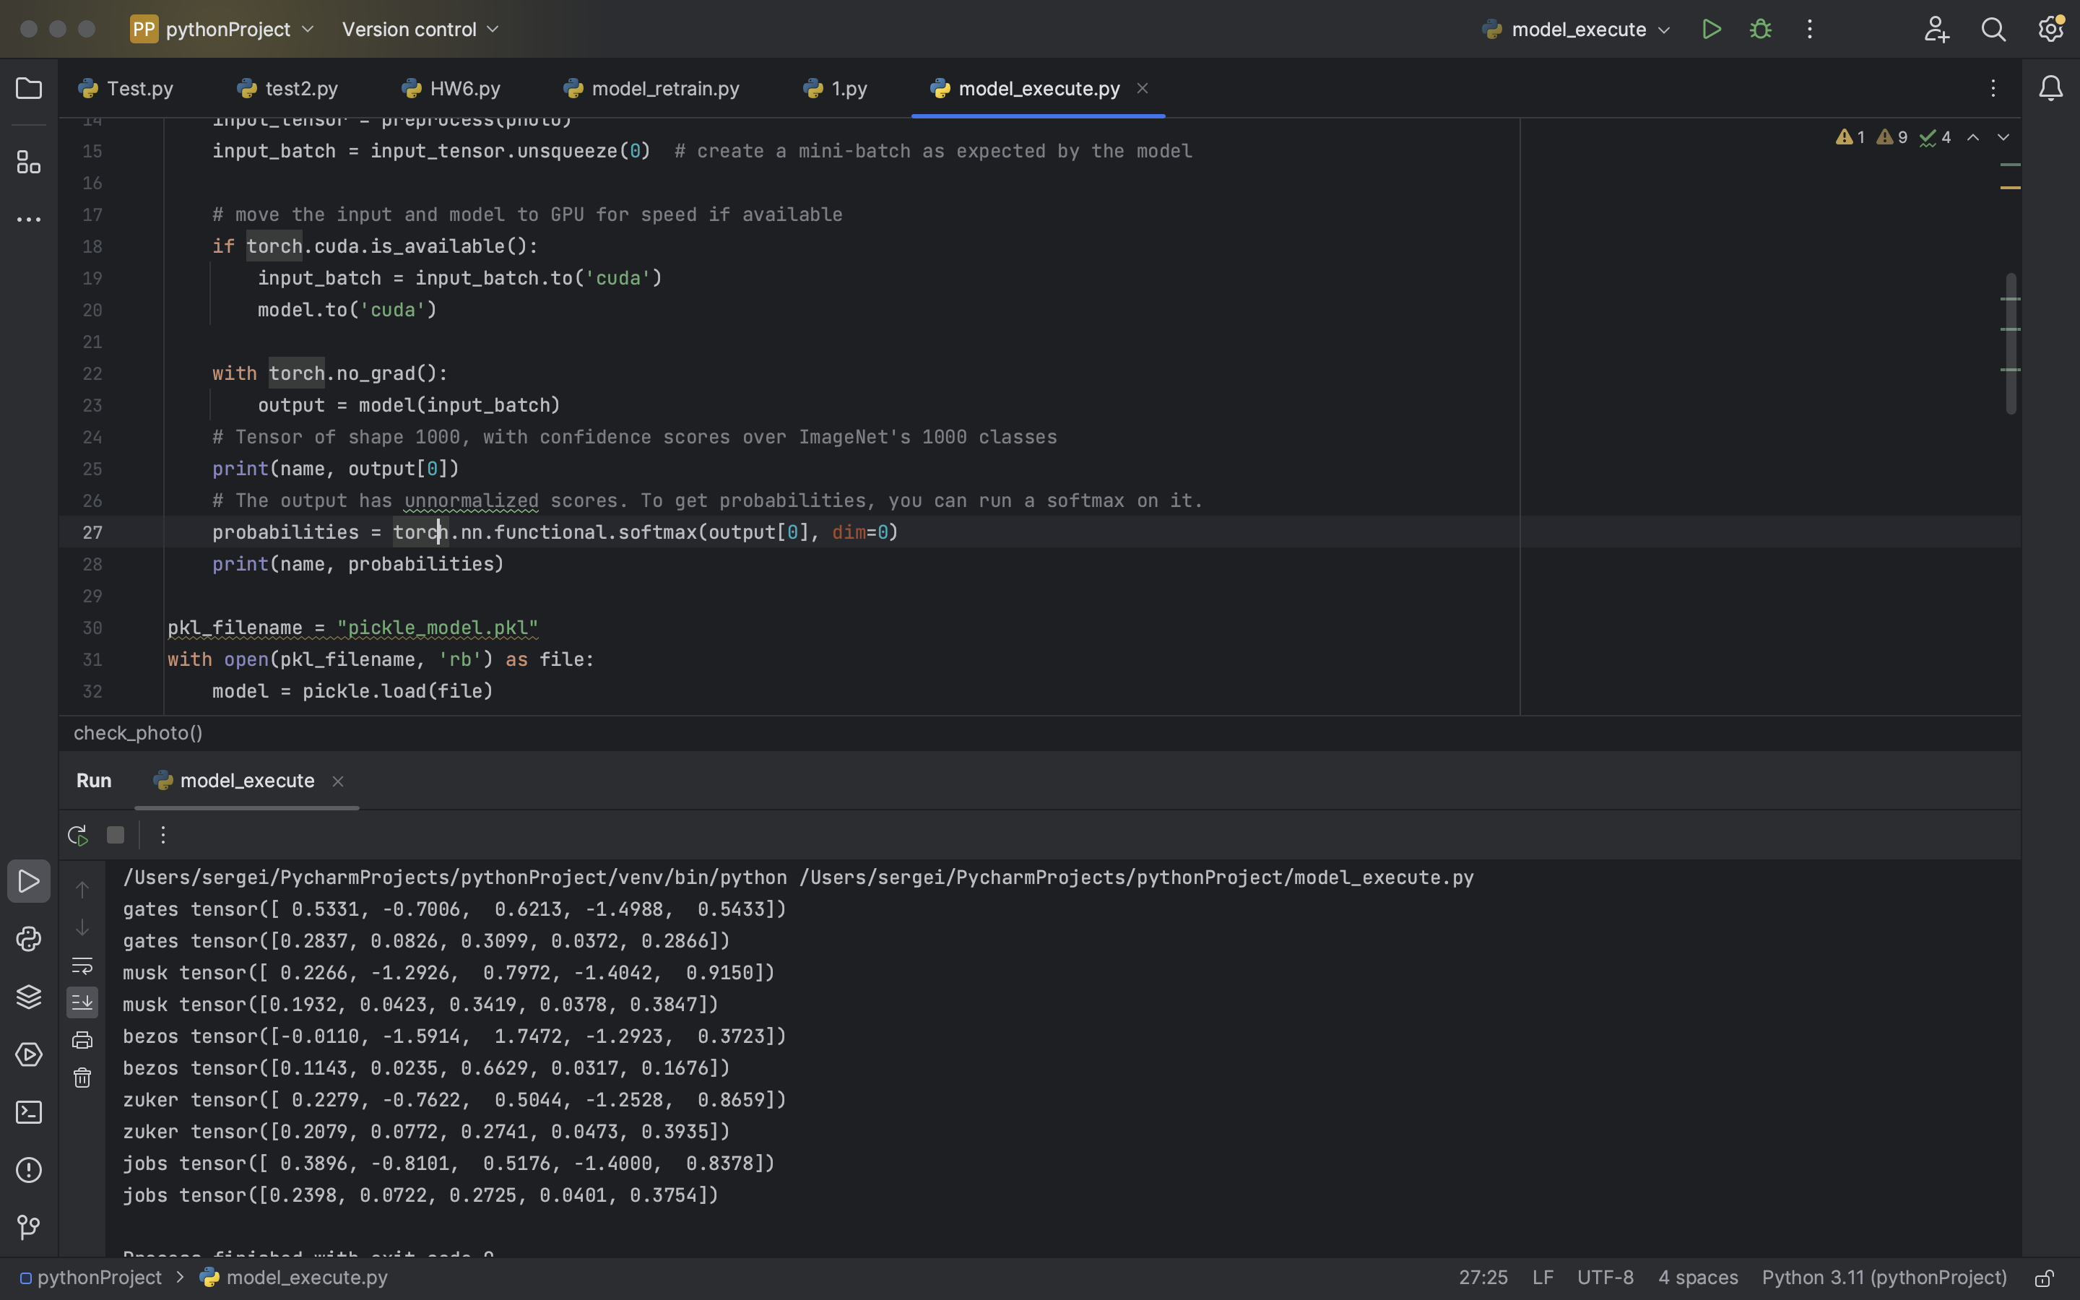This screenshot has height=1300, width=2080.
Task: Click the Run panel title label
Action: tap(94, 781)
